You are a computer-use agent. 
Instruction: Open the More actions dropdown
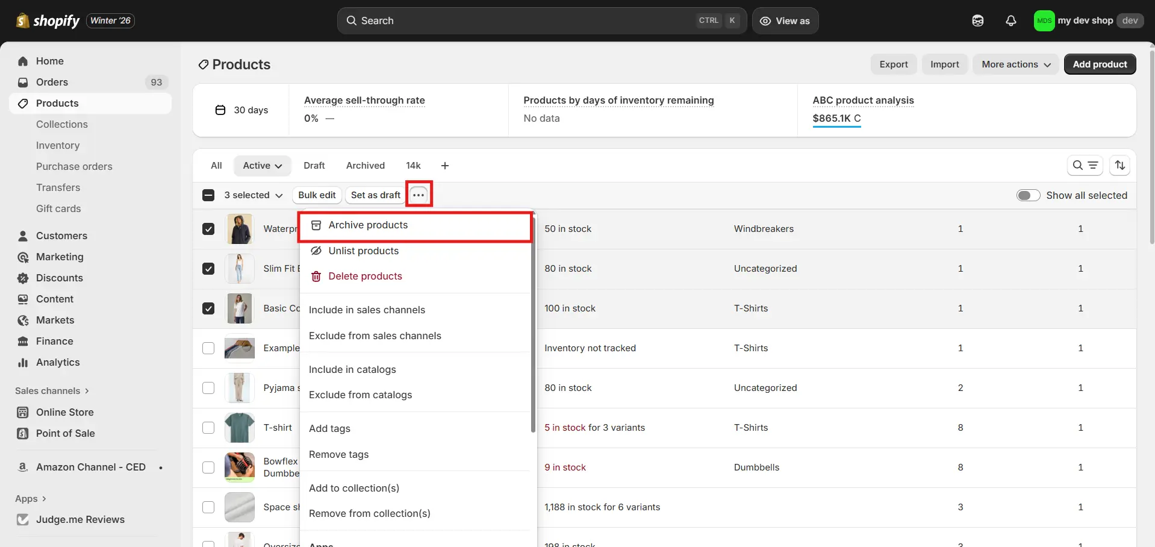(1015, 64)
